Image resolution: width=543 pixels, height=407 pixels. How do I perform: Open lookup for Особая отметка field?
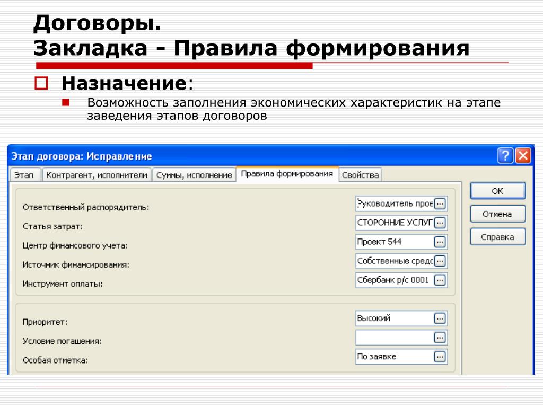440,357
